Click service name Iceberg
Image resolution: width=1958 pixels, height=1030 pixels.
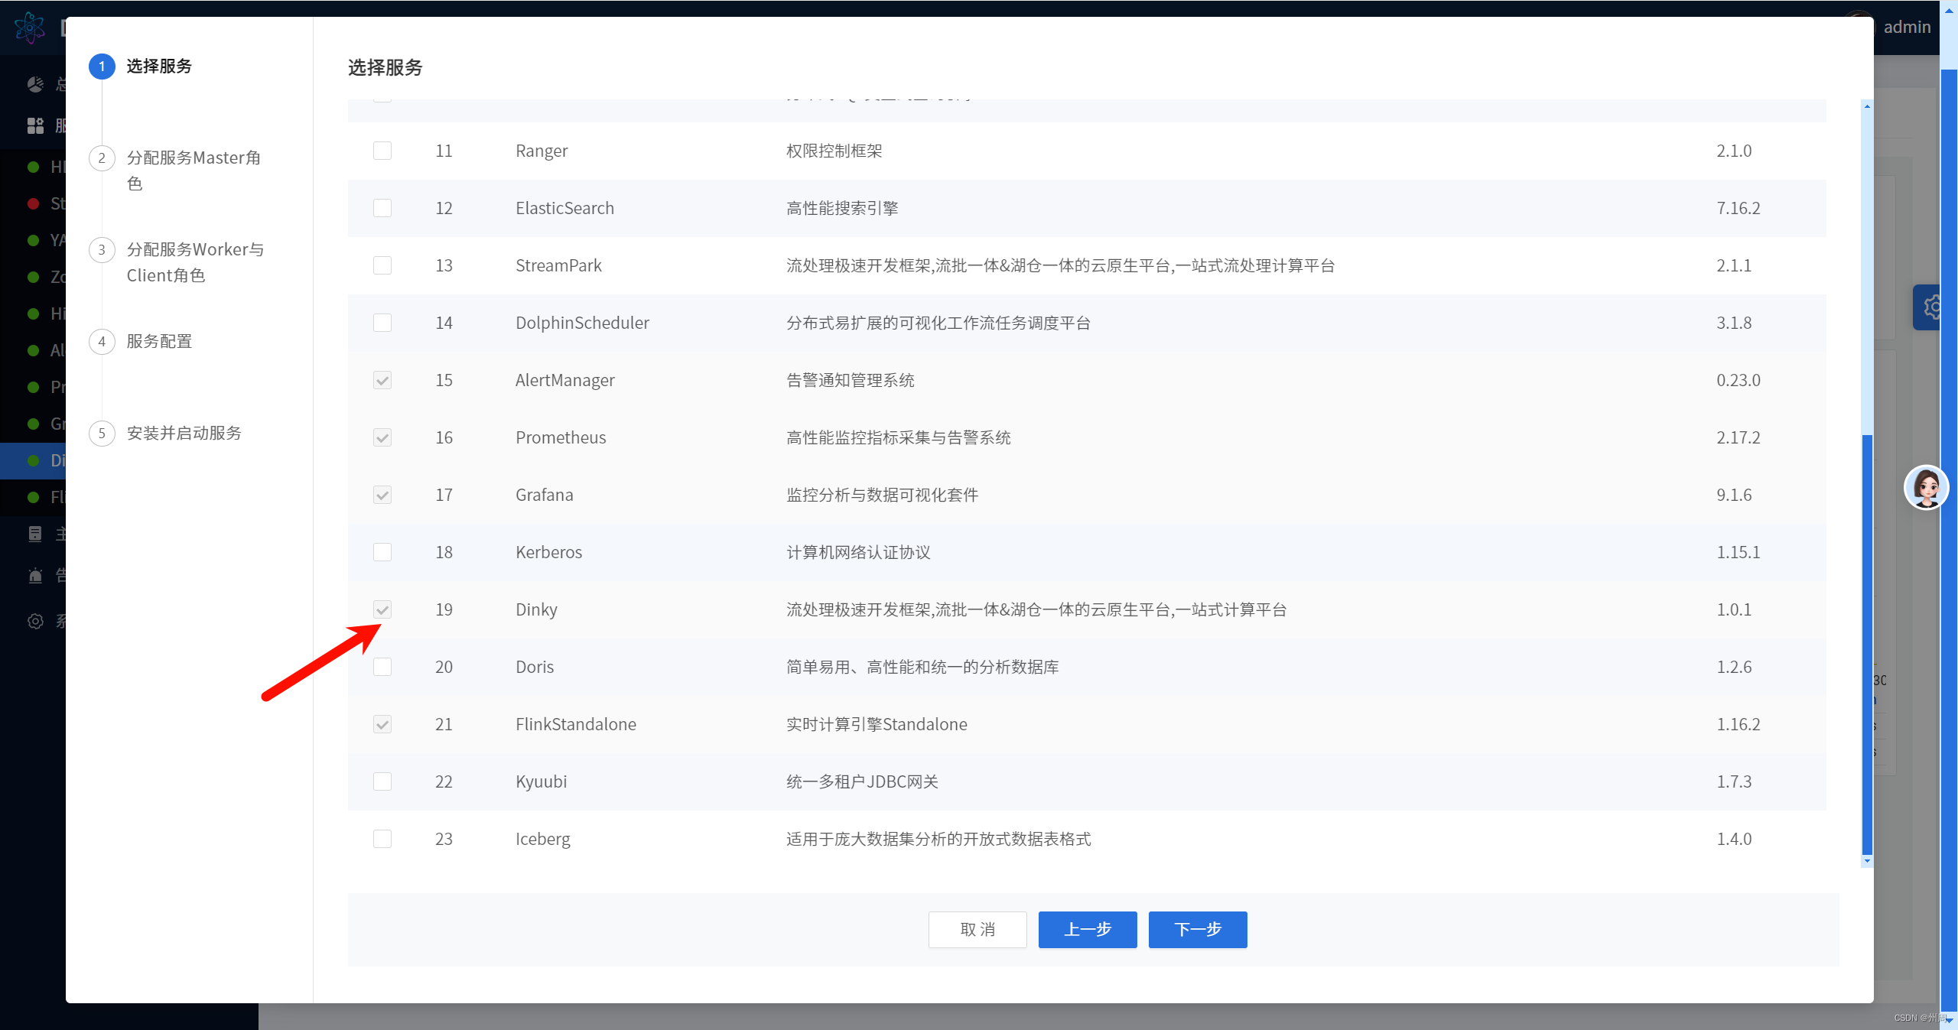(x=542, y=839)
